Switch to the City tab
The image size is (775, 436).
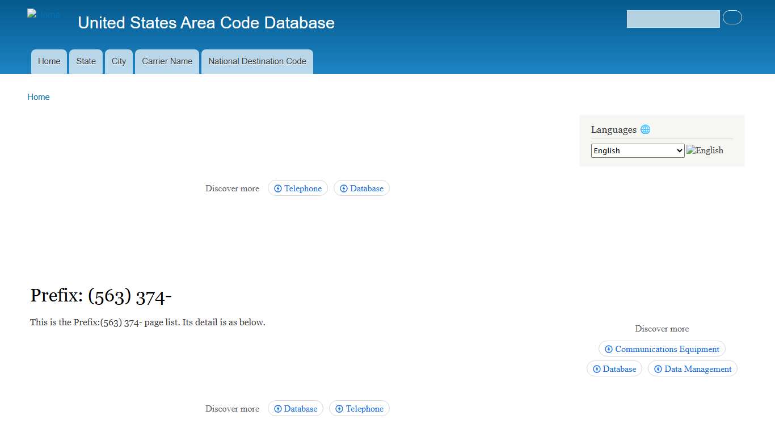(x=119, y=61)
